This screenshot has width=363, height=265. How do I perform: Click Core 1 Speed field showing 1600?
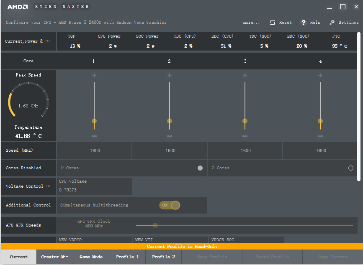coord(94,150)
